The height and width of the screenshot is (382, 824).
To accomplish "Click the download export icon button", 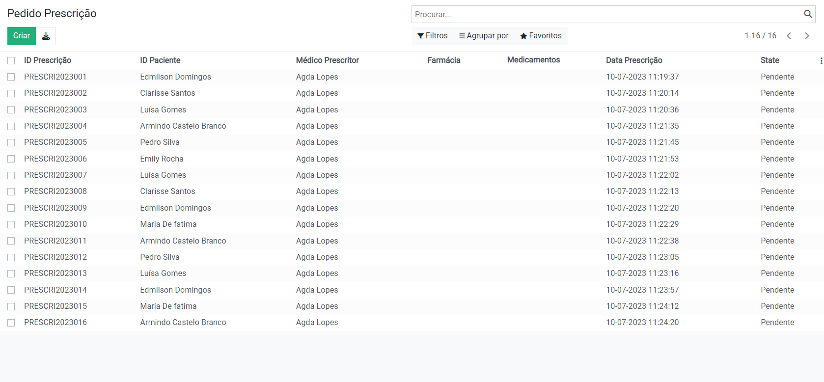I will coord(46,36).
